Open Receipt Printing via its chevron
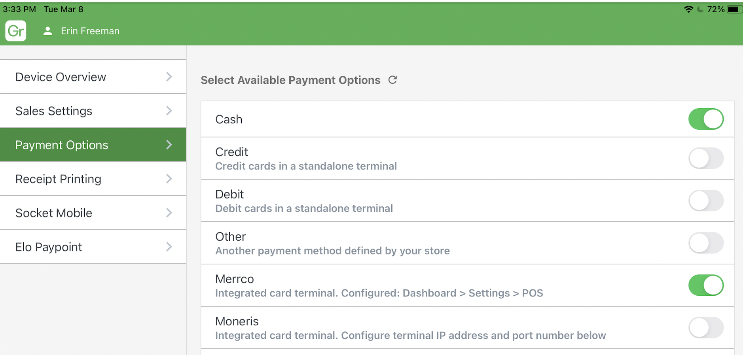Screen dimensions: 743x355 point(169,179)
